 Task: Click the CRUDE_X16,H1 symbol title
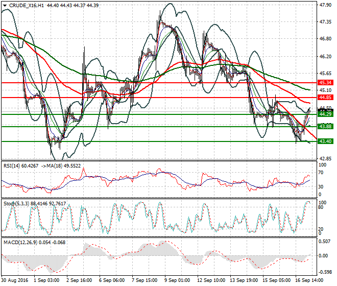click(x=26, y=5)
